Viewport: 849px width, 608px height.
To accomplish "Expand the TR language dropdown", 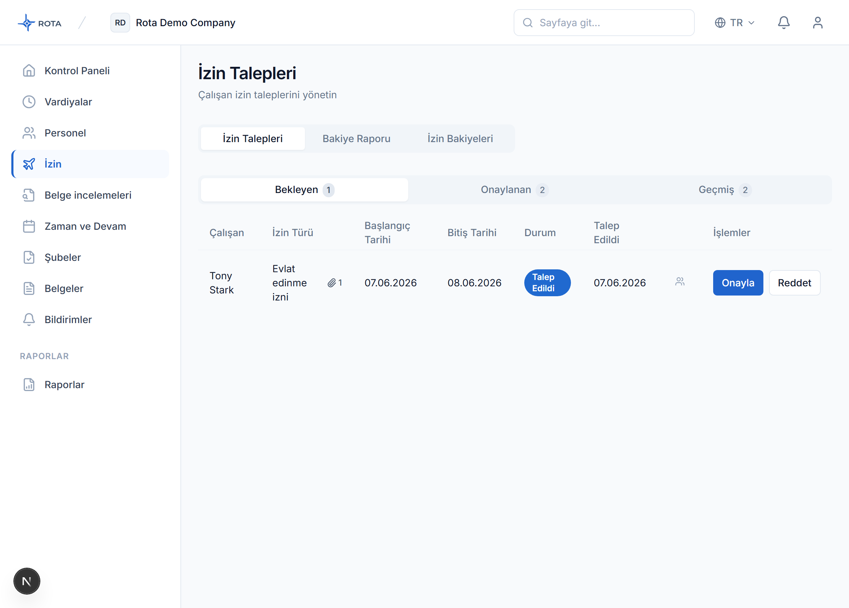I will (x=734, y=23).
